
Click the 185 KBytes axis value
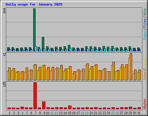(4, 84)
